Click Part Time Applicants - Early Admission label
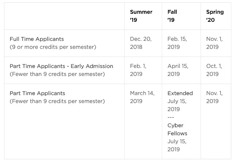235x162 pixels. coord(62,66)
